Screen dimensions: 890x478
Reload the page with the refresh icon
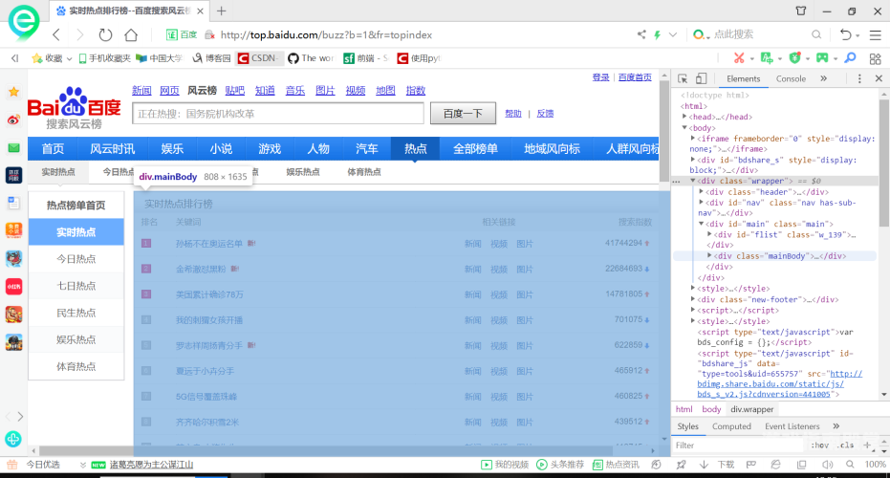[105, 35]
